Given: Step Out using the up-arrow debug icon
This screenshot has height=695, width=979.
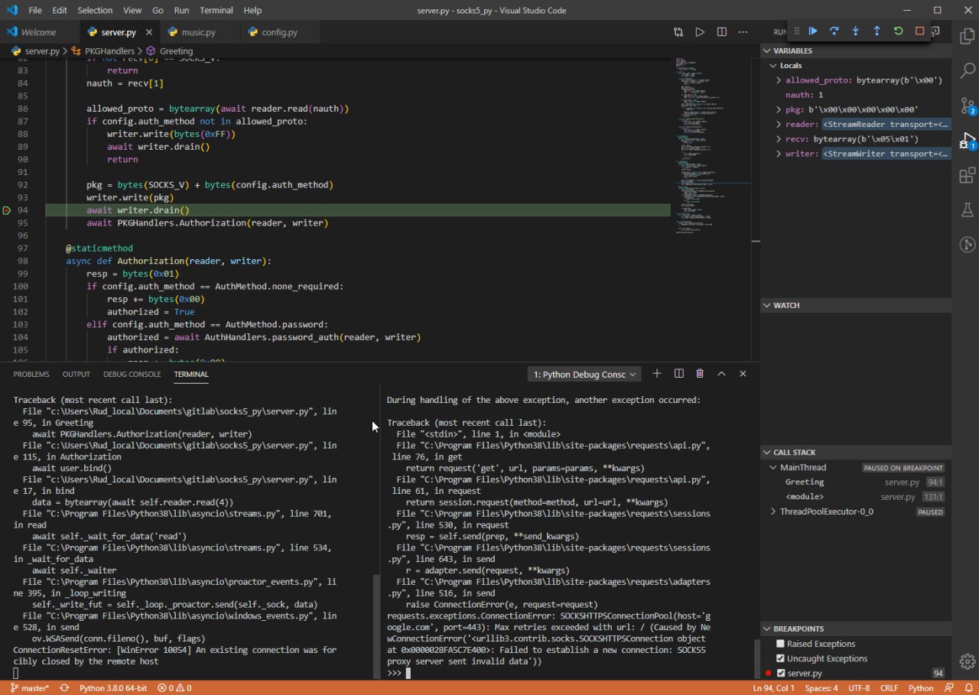Looking at the screenshot, I should [877, 31].
